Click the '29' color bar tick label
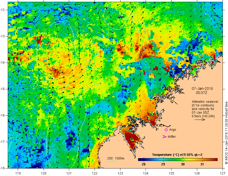The image size is (228, 176). [x=163, y=164]
